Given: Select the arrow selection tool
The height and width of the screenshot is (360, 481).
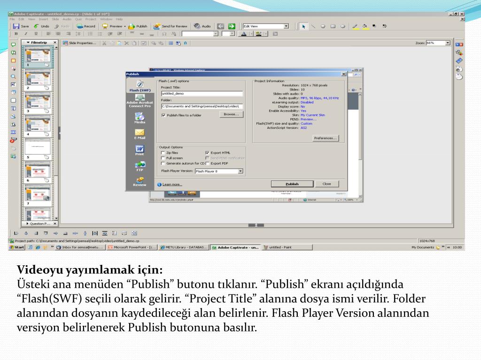Looking at the screenshot, I should (303, 27).
